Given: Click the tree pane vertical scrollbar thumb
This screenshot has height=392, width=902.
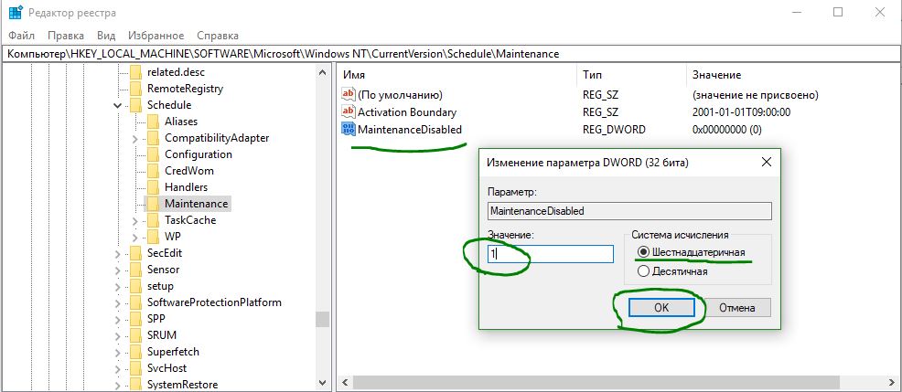Looking at the screenshot, I should (322, 319).
